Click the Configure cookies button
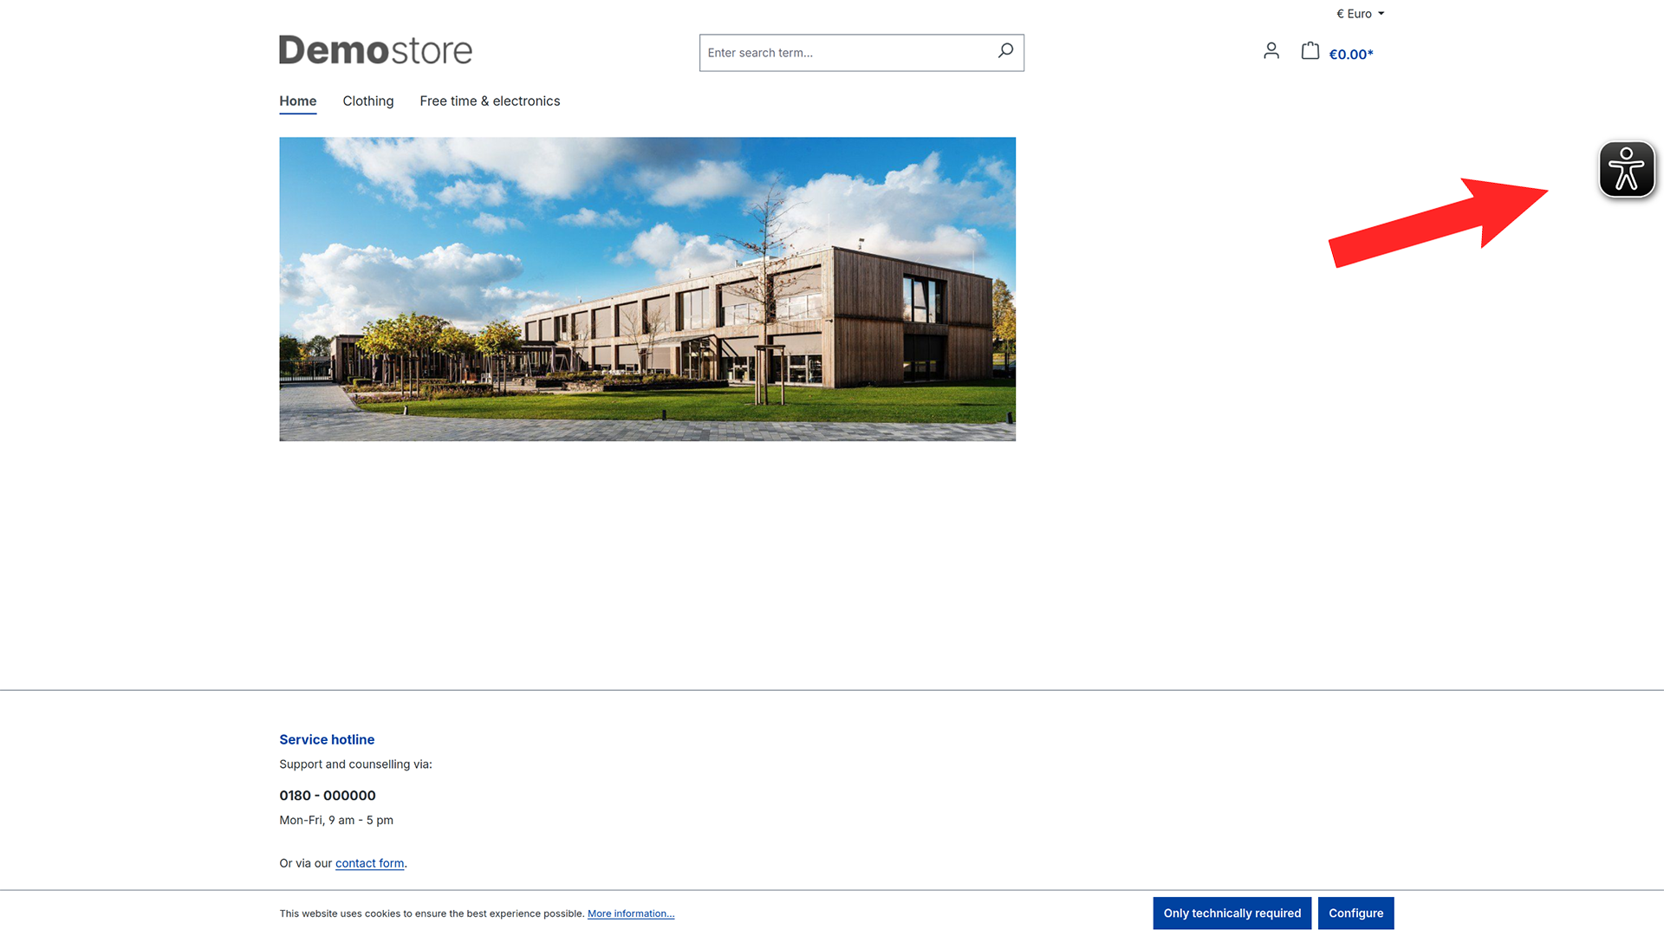 click(x=1356, y=913)
